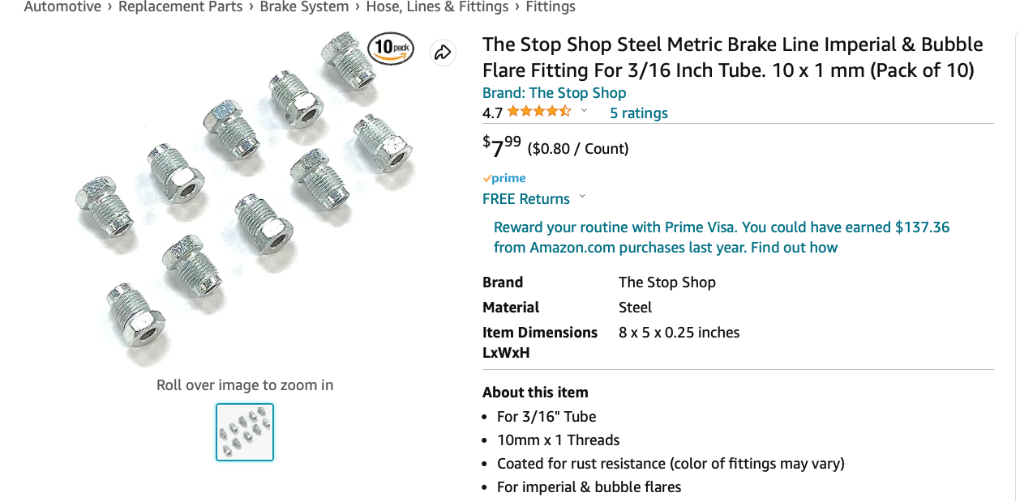Expand the FREE Returns dropdown
Screen dimensions: 1020x501
click(582, 197)
